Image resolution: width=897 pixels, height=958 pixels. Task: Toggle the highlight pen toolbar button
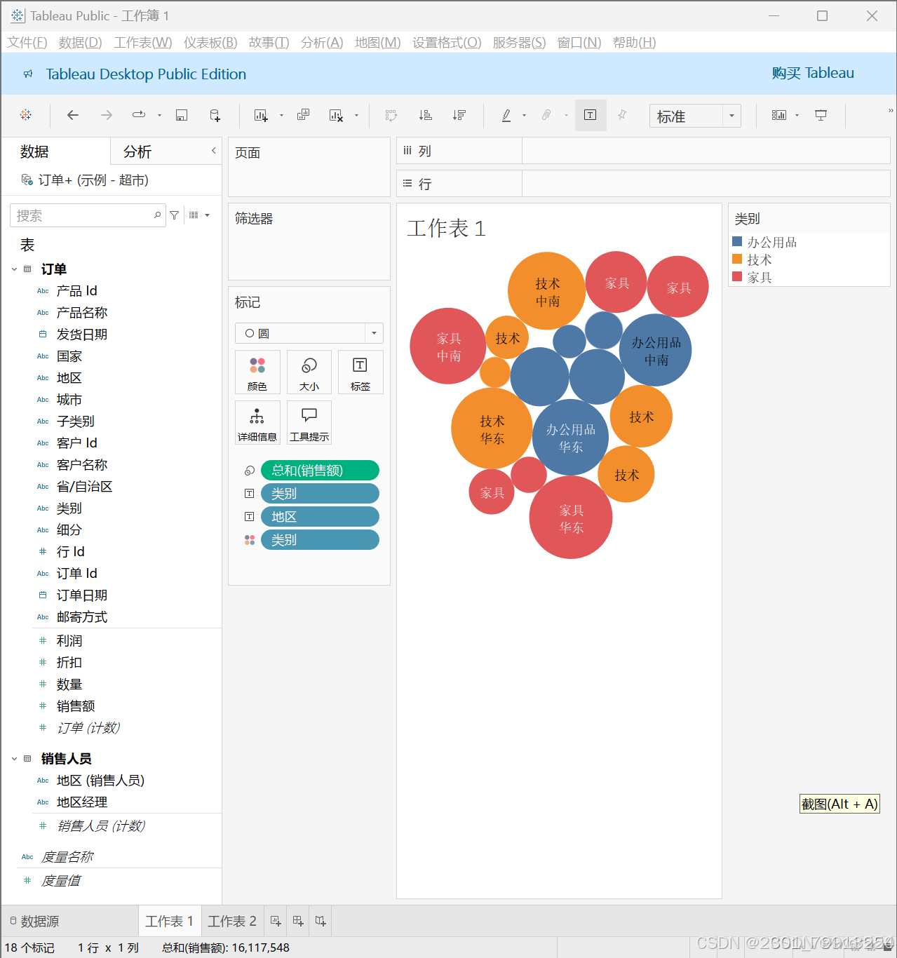(506, 115)
